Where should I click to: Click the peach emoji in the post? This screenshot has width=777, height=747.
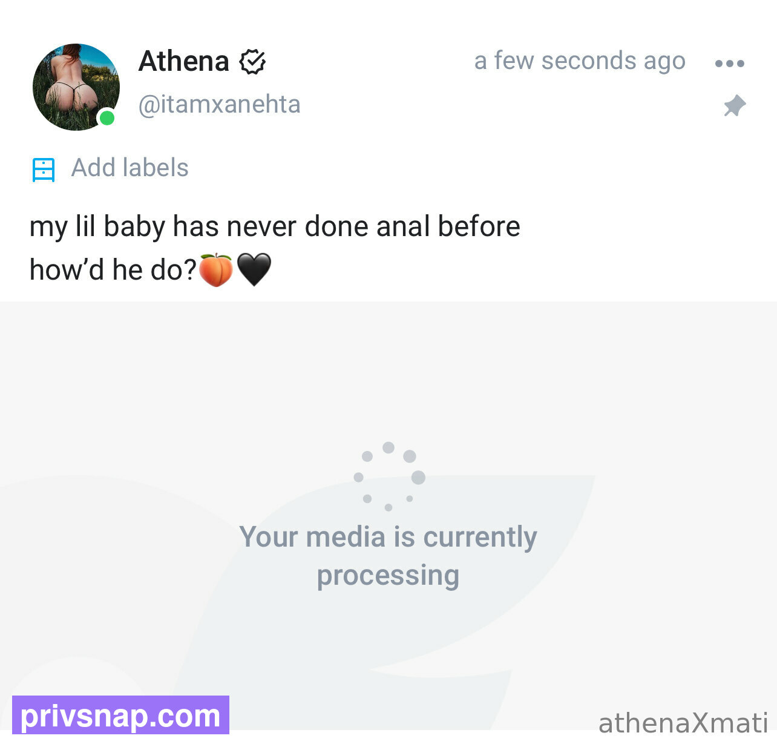216,270
